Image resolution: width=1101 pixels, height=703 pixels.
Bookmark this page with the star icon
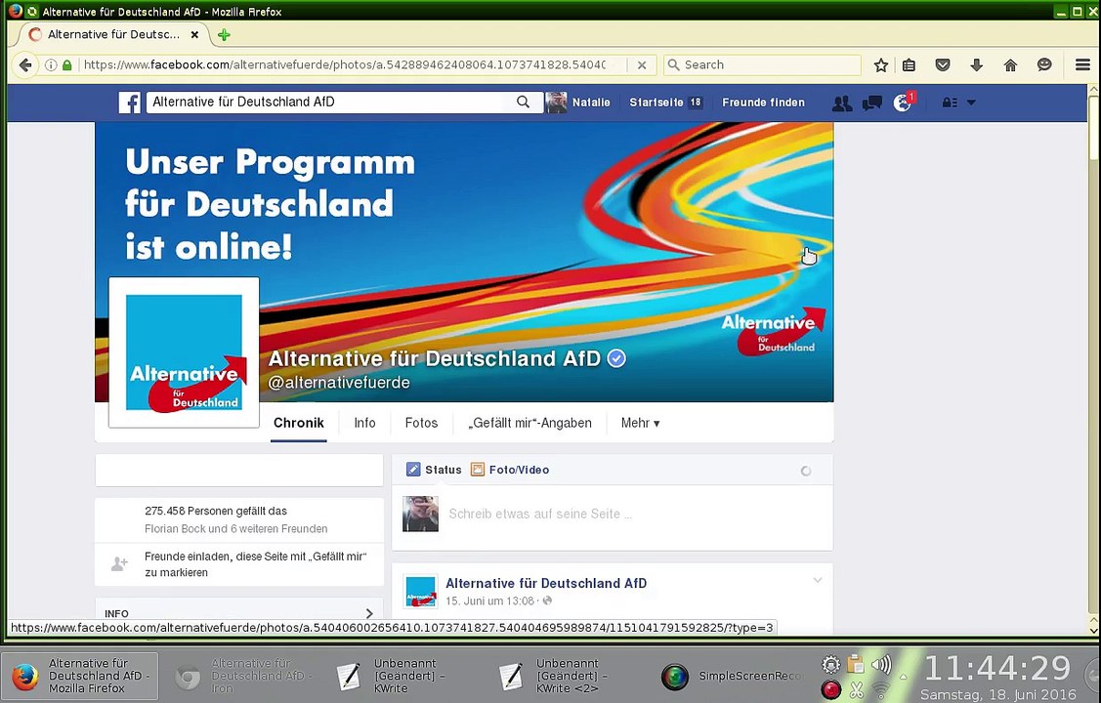pyautogui.click(x=880, y=65)
